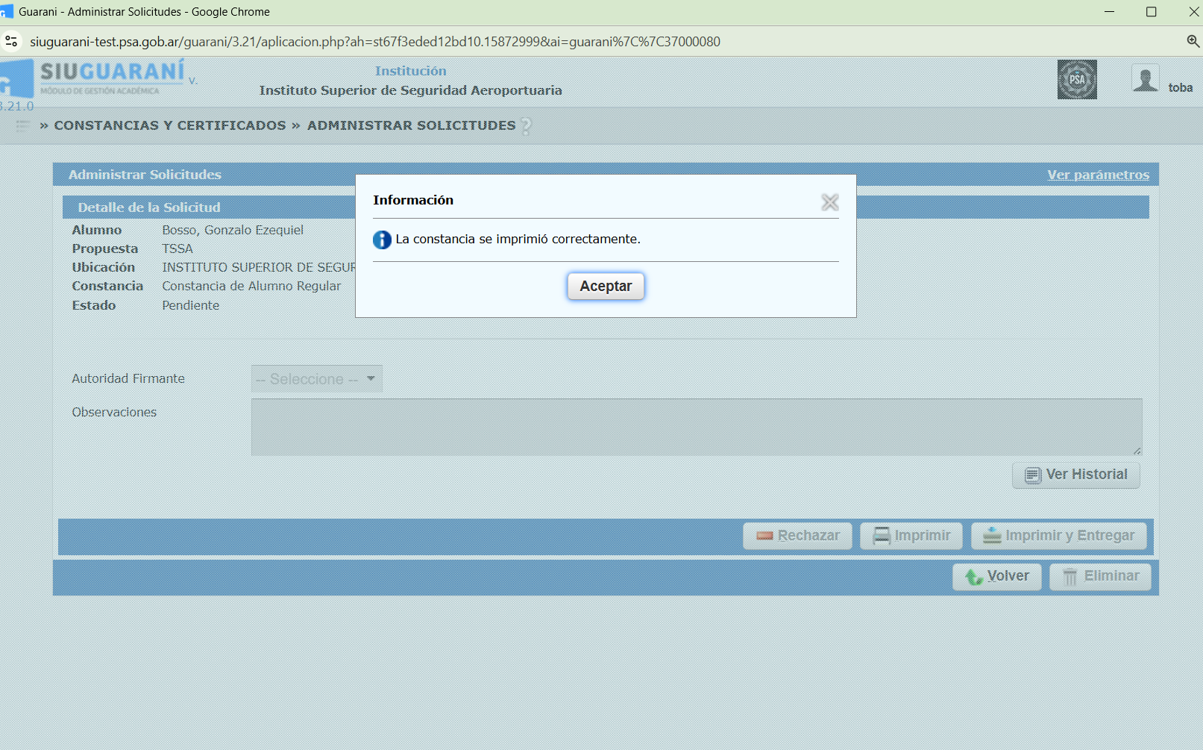The image size is (1203, 750).
Task: Open the toba user profile icon
Action: tap(1145, 78)
